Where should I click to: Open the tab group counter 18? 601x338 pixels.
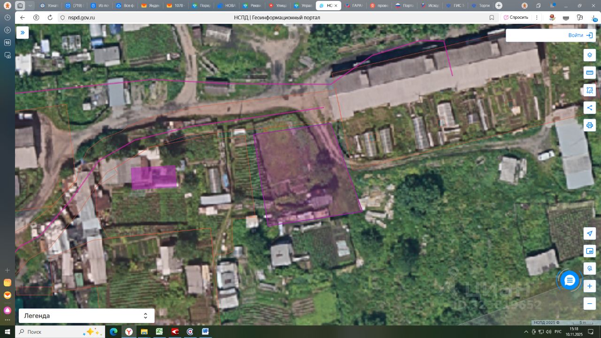pyautogui.click(x=20, y=6)
